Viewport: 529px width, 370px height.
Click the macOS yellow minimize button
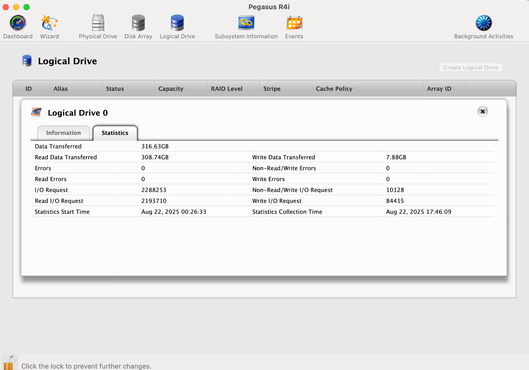16,7
